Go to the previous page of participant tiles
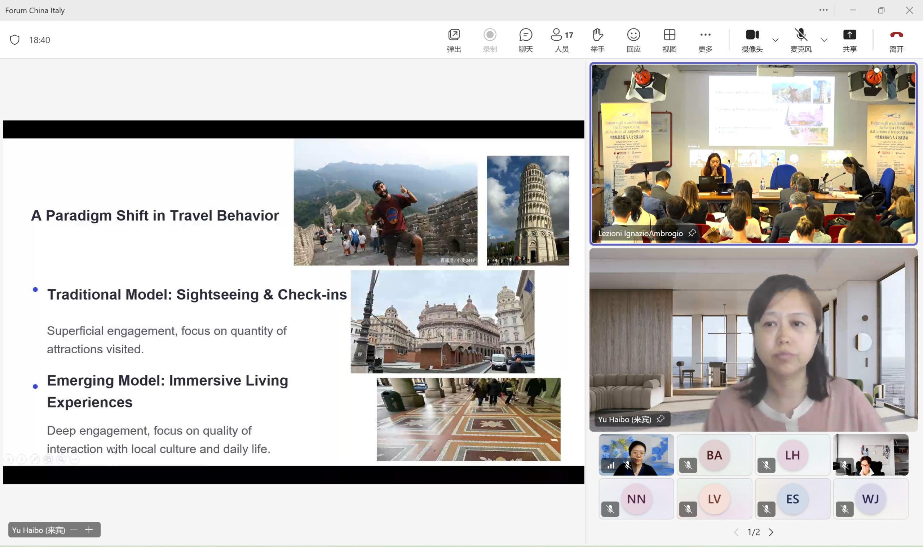 pos(736,532)
